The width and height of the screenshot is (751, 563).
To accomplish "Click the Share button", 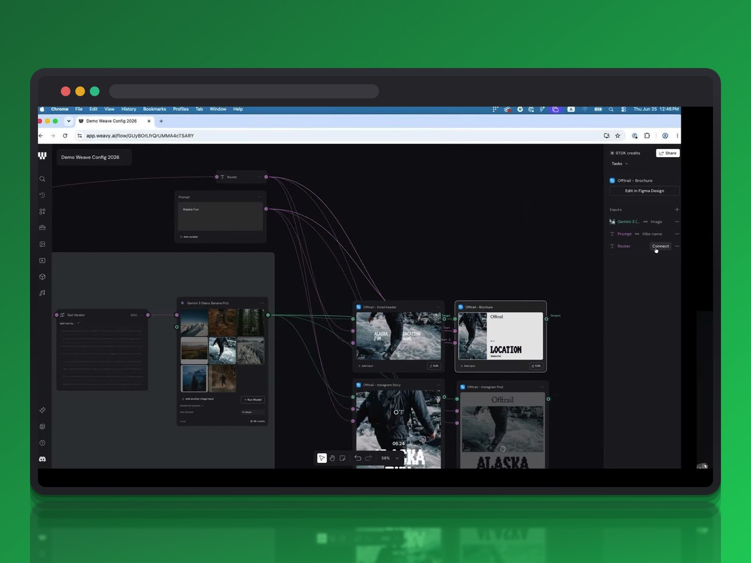I will 668,153.
